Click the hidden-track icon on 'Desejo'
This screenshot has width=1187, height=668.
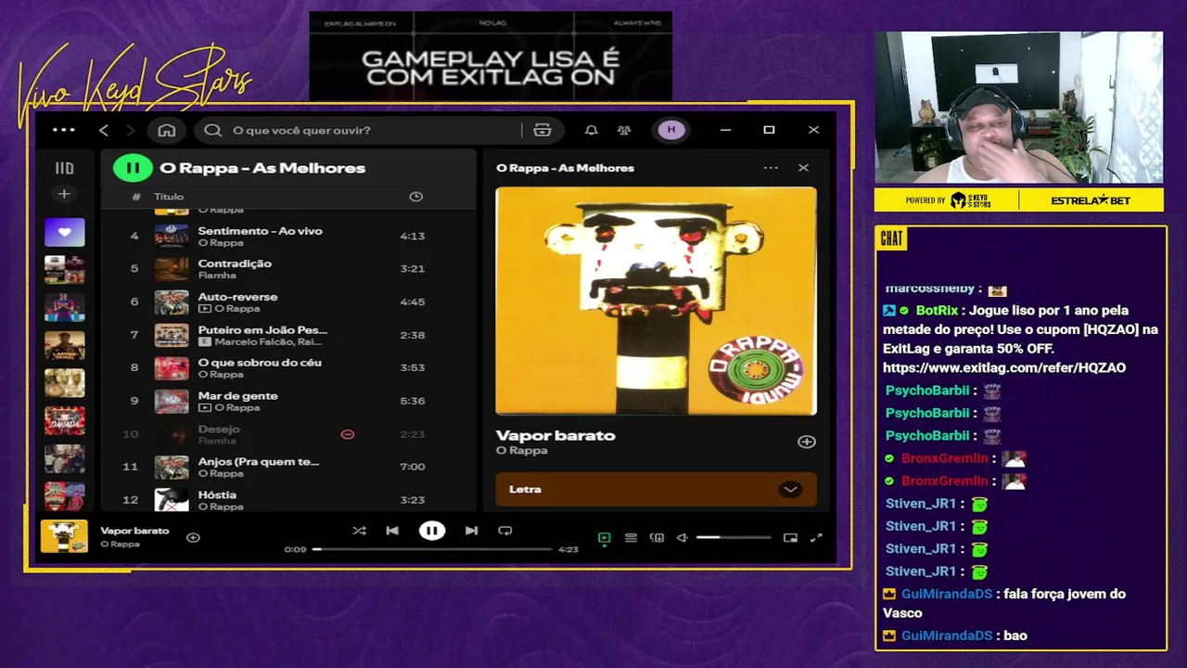coord(348,434)
